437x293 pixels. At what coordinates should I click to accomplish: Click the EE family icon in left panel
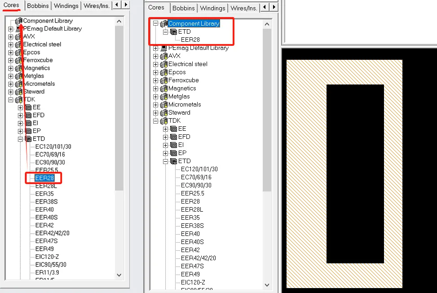coord(28,107)
